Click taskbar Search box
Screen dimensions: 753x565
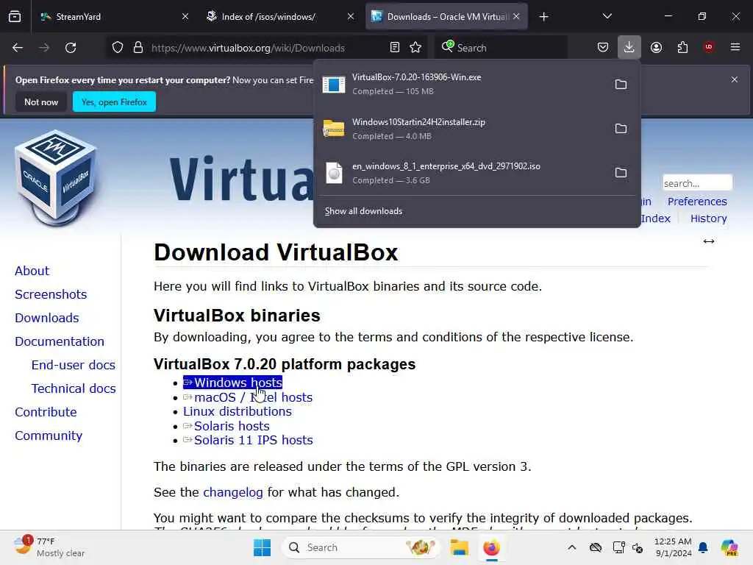click(360, 547)
